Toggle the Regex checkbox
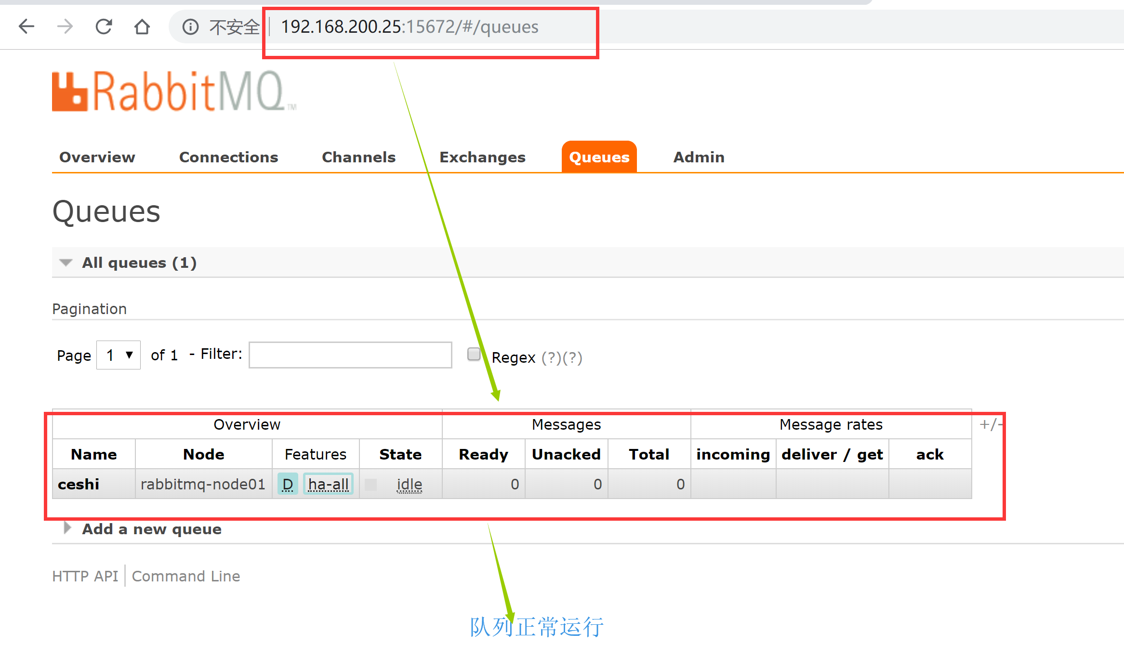 point(474,354)
